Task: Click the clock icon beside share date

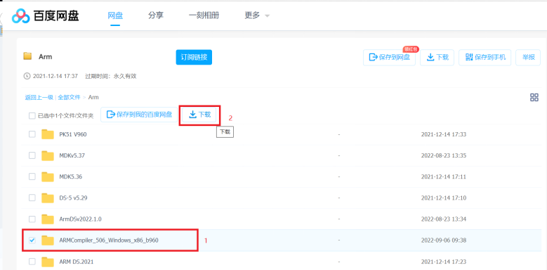Action: [x=27, y=76]
